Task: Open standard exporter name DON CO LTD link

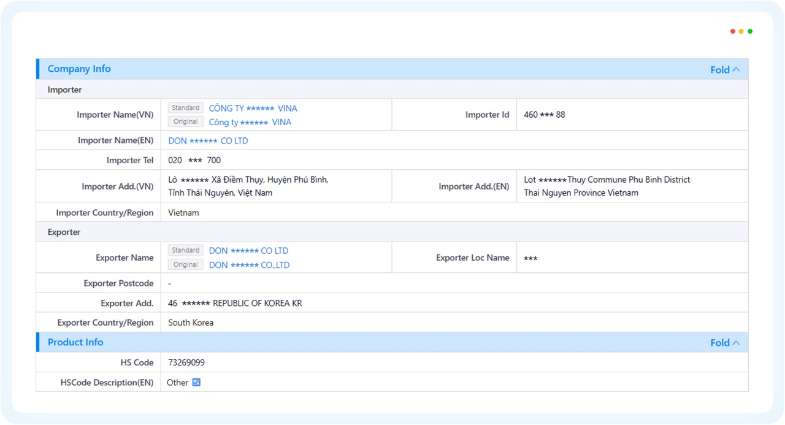Action: [248, 250]
